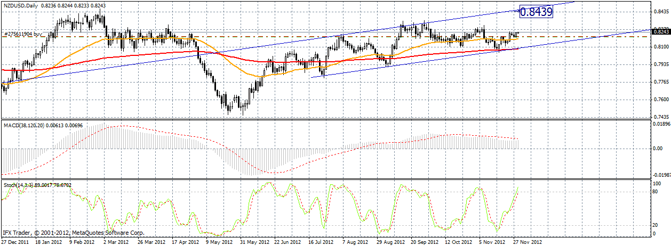
Task: Click the 0.7600 price axis value
Action: coord(661,100)
